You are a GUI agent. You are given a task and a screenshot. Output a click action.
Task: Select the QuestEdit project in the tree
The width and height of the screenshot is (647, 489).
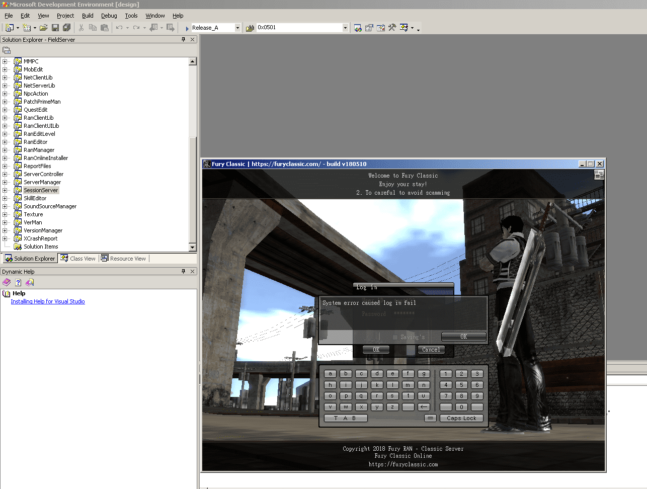point(35,110)
